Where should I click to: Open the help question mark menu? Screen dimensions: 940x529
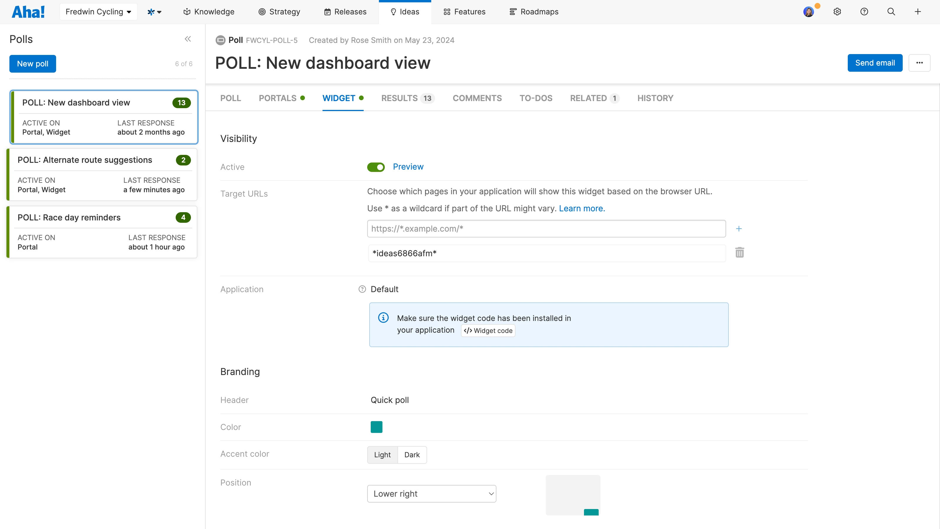tap(864, 12)
